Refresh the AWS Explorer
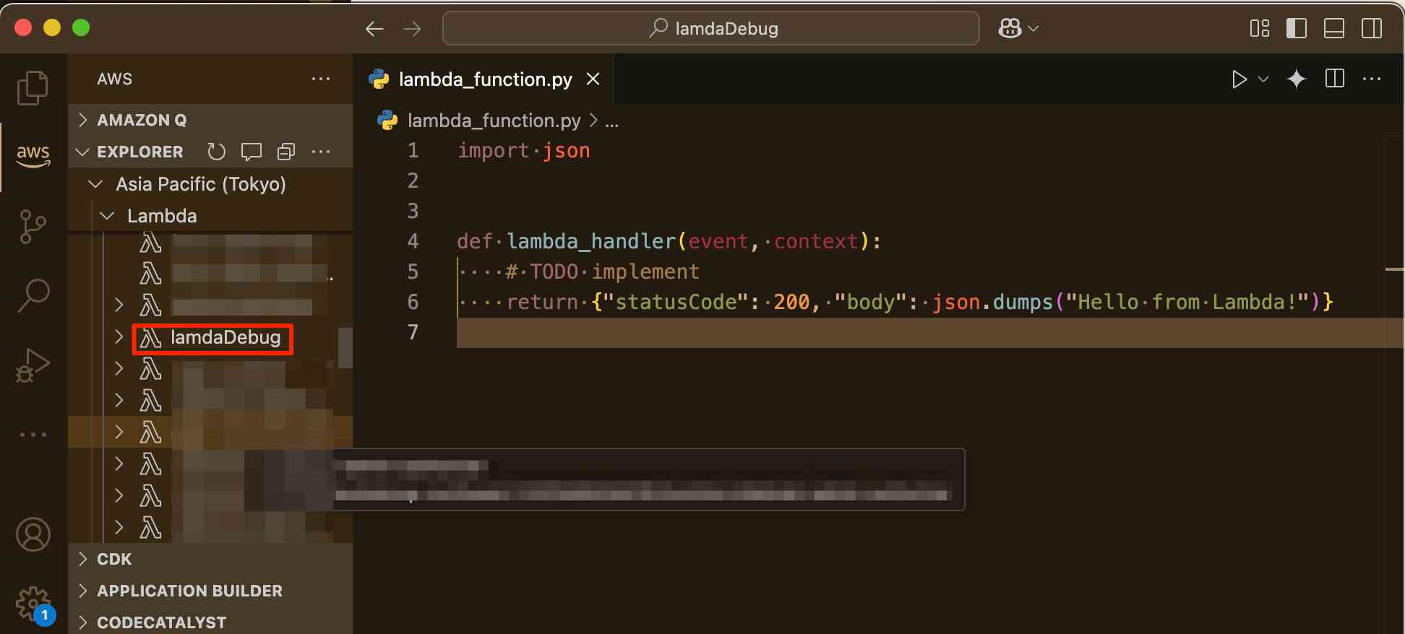The width and height of the screenshot is (1405, 634). [216, 152]
